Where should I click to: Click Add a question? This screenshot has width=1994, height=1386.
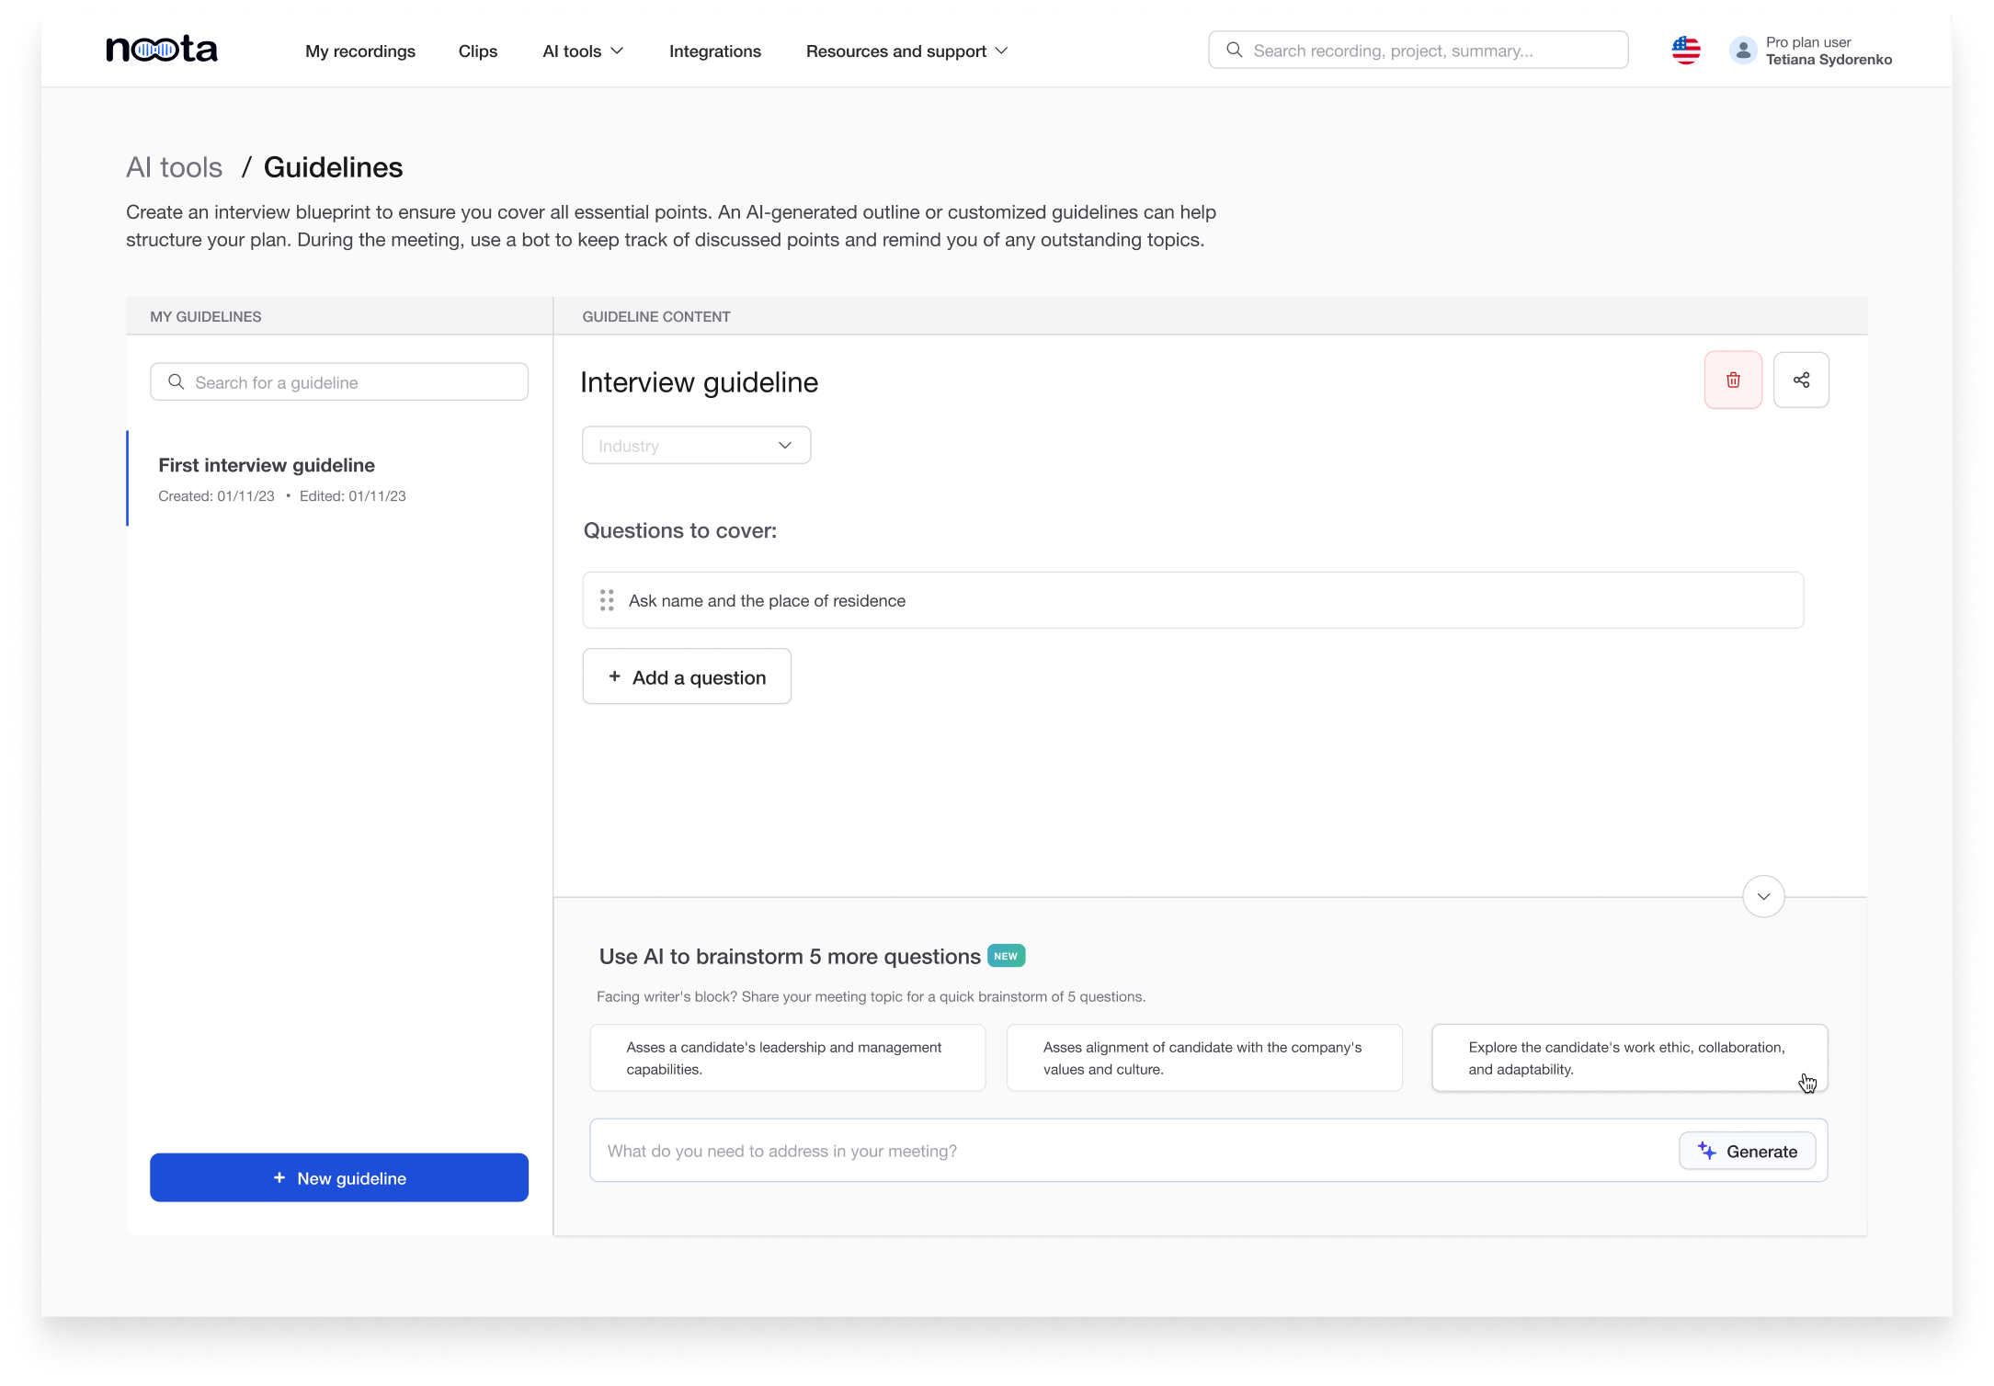pyautogui.click(x=686, y=677)
